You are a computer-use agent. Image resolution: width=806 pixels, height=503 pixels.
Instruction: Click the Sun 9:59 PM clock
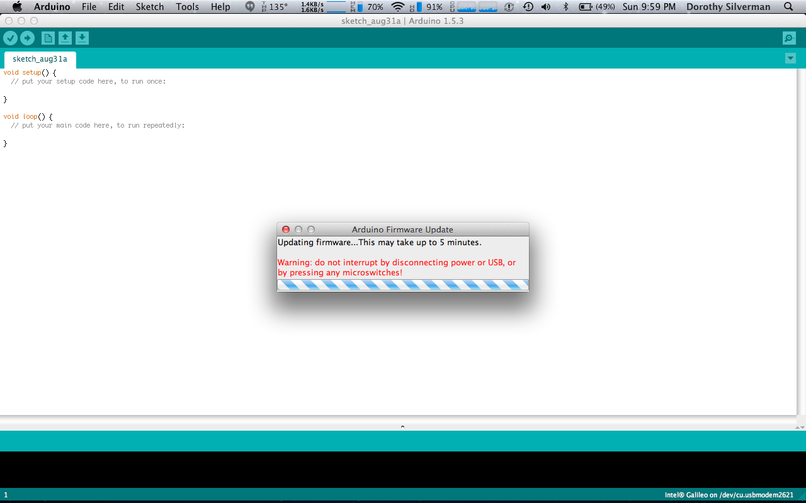tap(649, 7)
